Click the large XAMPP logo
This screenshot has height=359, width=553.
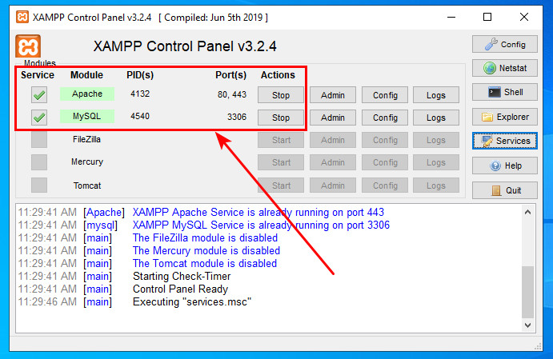(x=28, y=46)
